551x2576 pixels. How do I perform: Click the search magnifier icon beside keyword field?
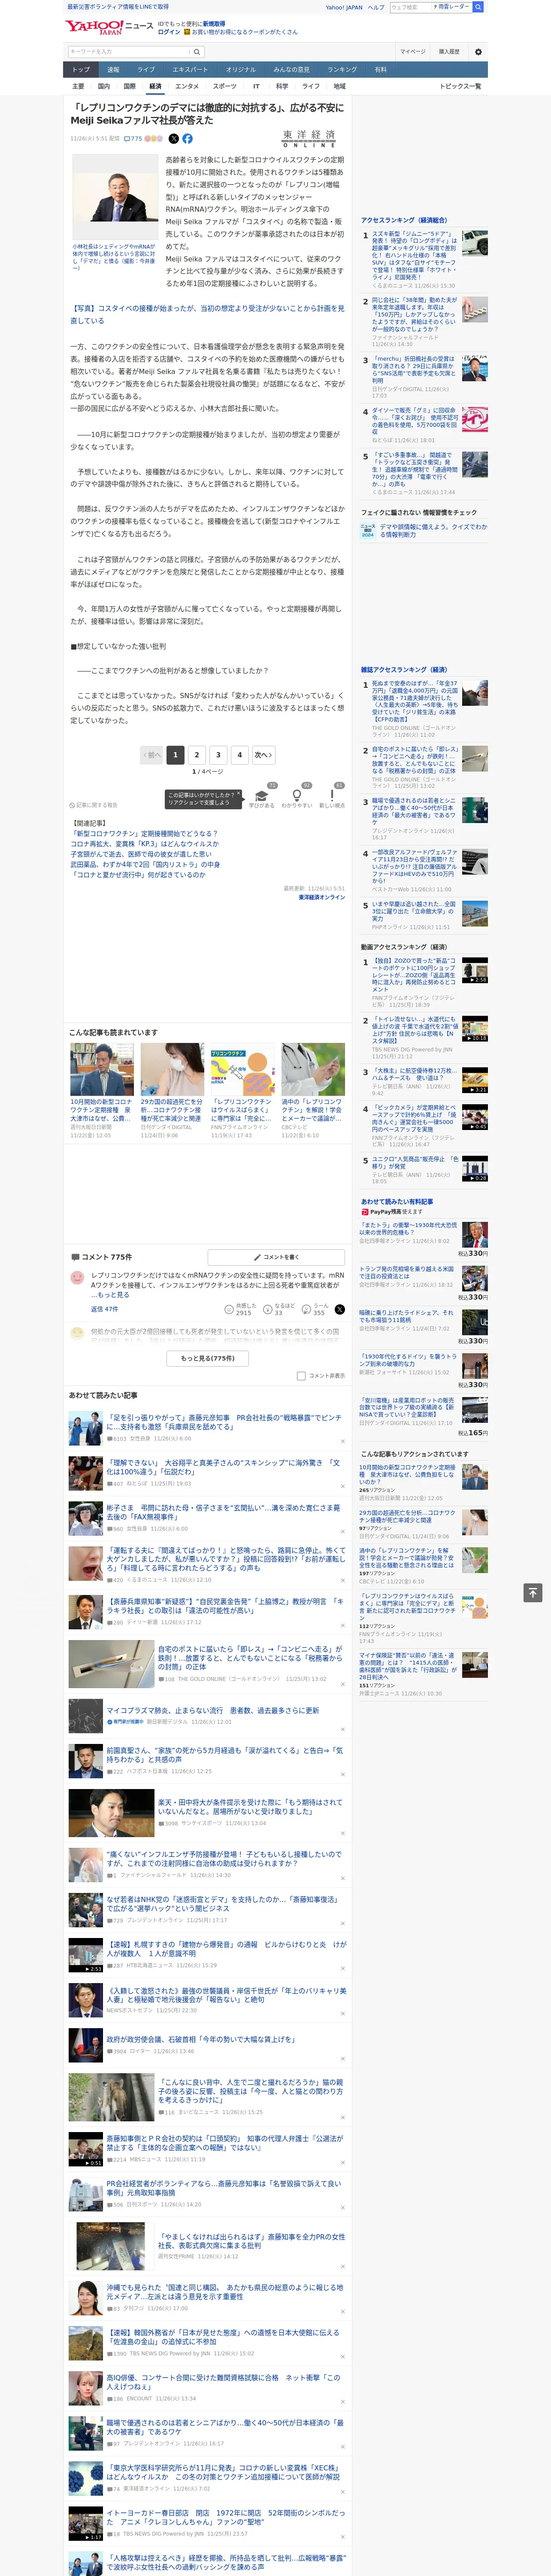[x=197, y=52]
